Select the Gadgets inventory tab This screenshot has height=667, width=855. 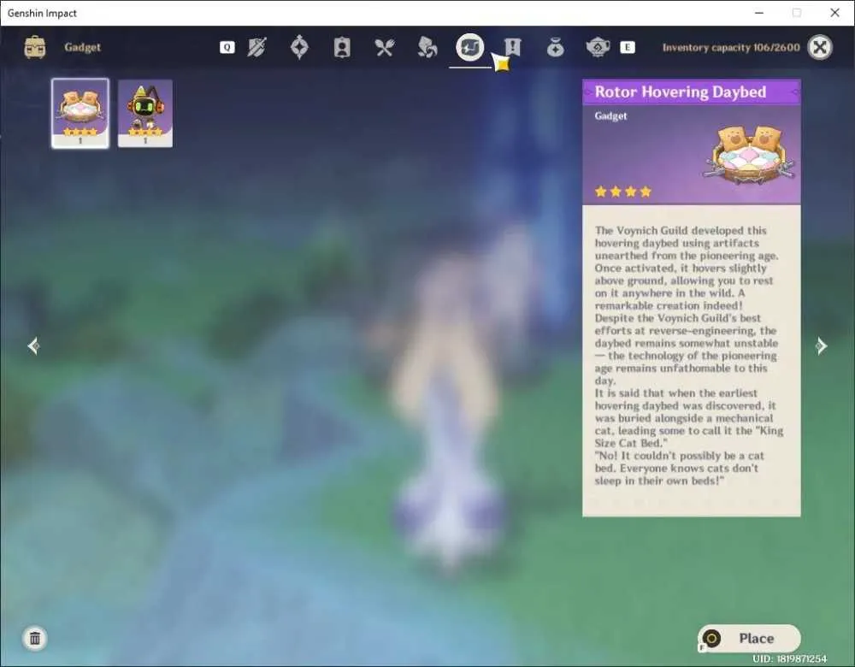pyautogui.click(x=470, y=47)
